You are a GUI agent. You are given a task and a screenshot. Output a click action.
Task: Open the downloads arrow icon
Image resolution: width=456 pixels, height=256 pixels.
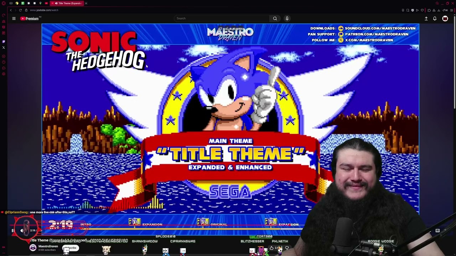pyautogui.click(x=439, y=10)
